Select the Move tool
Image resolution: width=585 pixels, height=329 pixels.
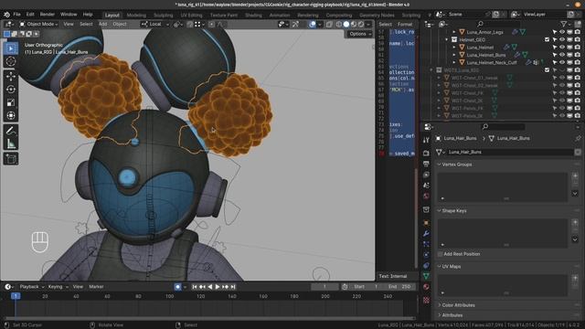(x=10, y=76)
